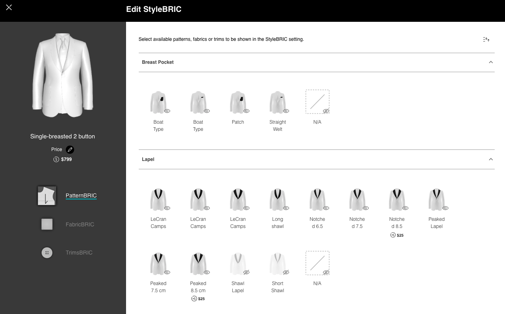Go to the TrimsBRIC tab label
Viewport: 505px width, 314px height.
[79, 253]
